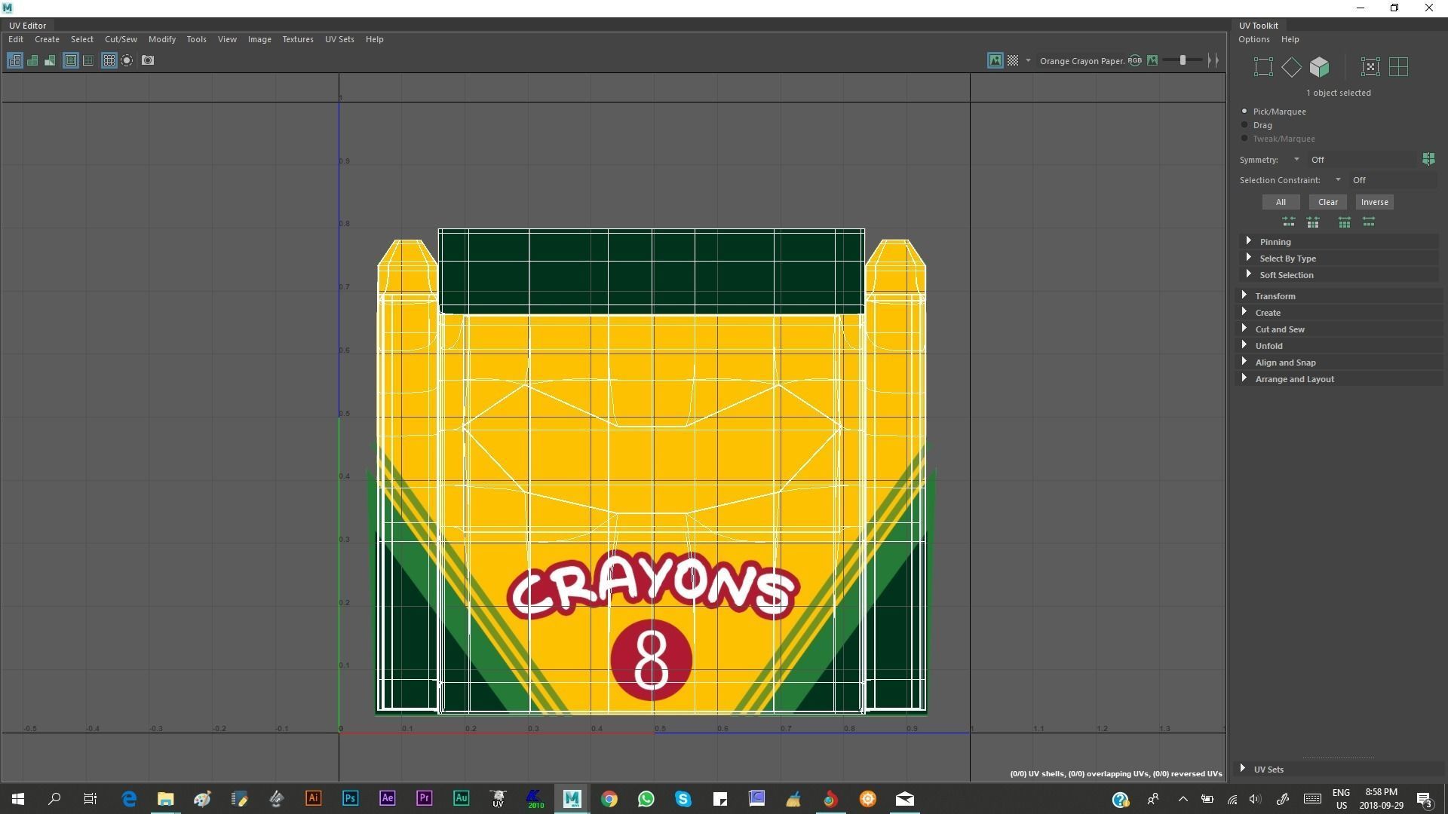
Task: Click the symmetrize icon beside Symmetry
Action: [x=1428, y=159]
